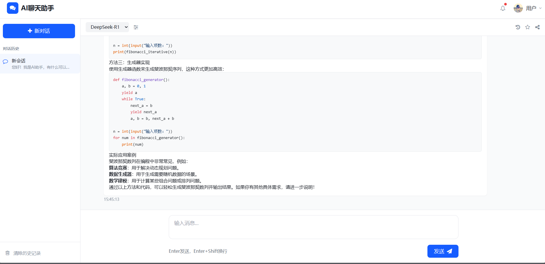The width and height of the screenshot is (545, 264).
Task: Open the DeepSeek-R1 model selector dropdown
Action: tap(107, 27)
